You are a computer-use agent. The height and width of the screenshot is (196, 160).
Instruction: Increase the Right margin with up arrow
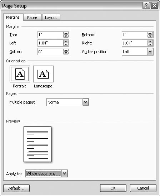pyautogui.click(x=150, y=42)
